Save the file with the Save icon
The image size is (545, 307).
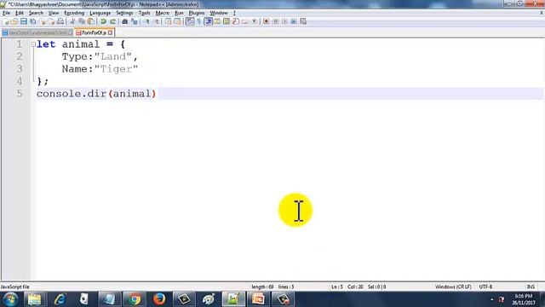(24, 21)
